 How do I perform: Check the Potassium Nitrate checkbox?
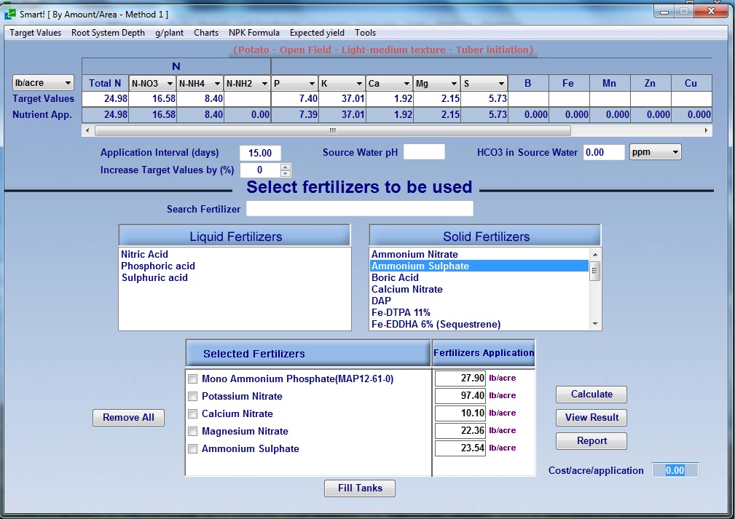192,396
